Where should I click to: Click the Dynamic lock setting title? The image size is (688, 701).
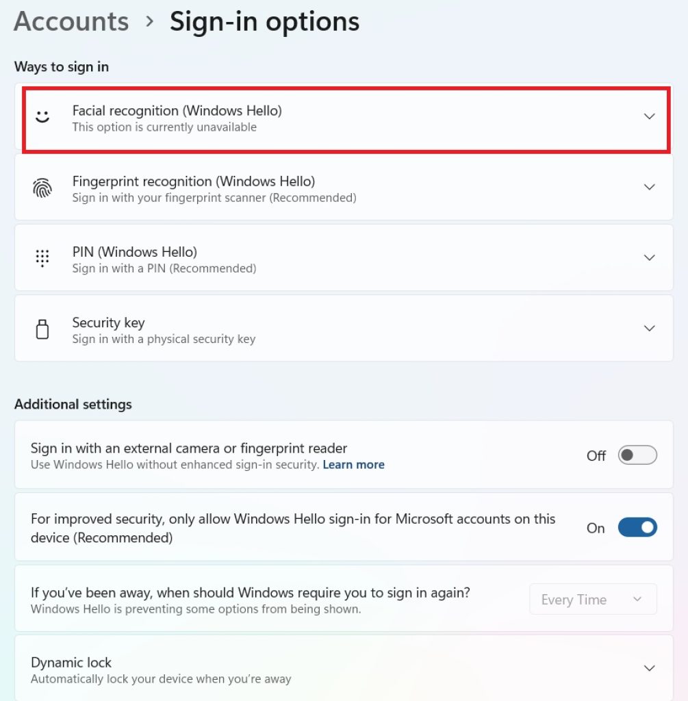(x=71, y=662)
